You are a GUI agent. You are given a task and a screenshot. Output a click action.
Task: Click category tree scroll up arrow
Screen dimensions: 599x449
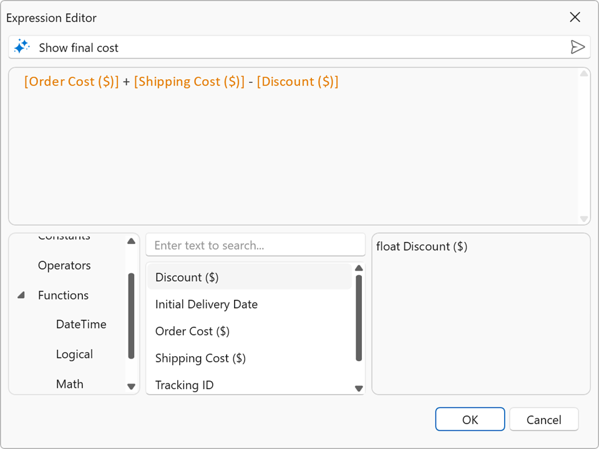tap(132, 241)
